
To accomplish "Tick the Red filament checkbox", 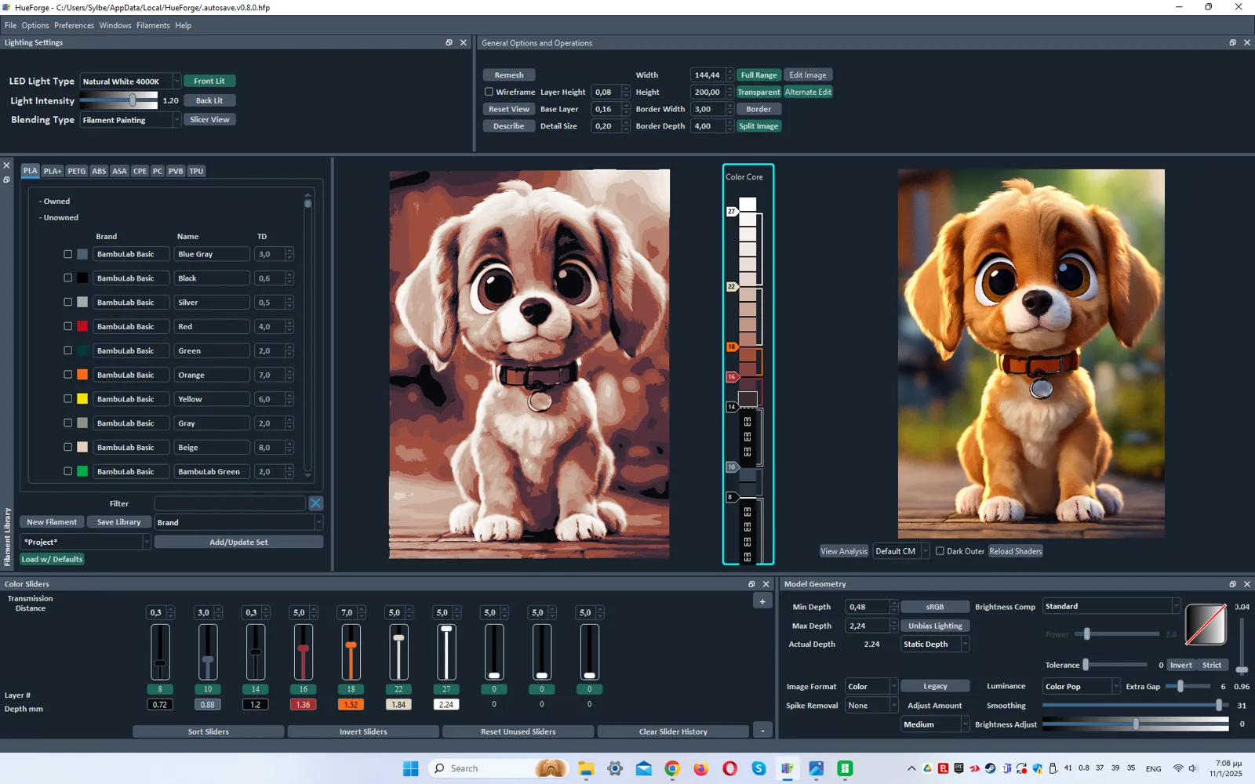I will point(68,326).
